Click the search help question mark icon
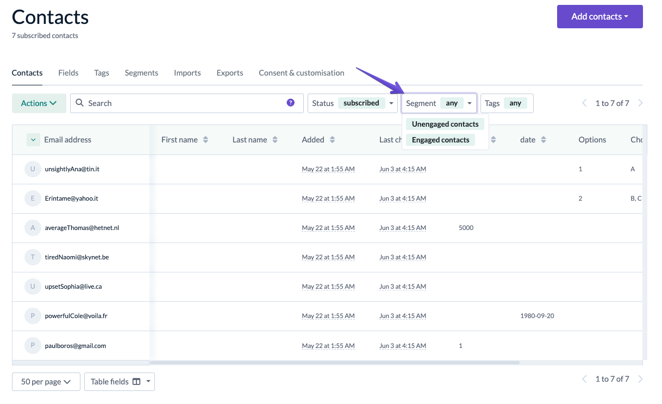This screenshot has width=662, height=404. pyautogui.click(x=291, y=103)
